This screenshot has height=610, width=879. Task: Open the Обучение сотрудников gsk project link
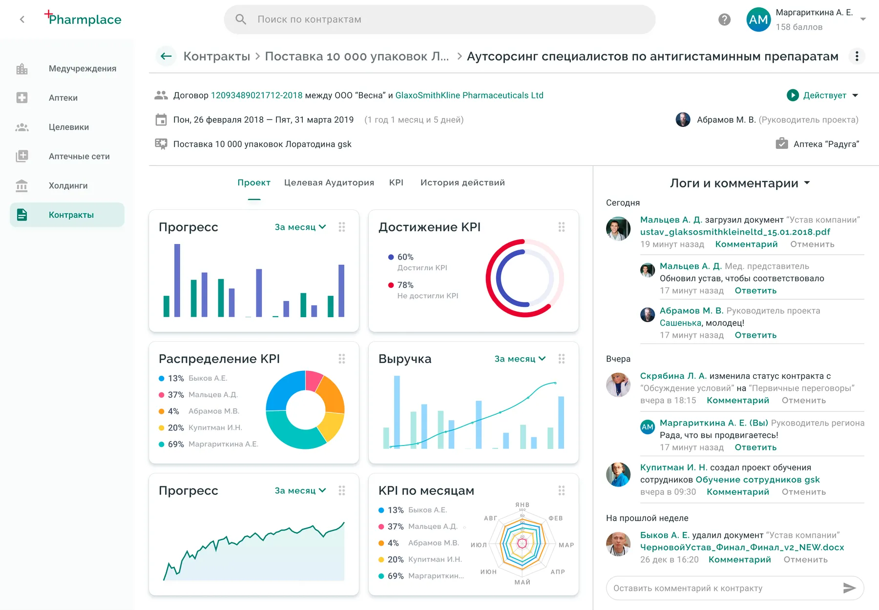pyautogui.click(x=757, y=480)
